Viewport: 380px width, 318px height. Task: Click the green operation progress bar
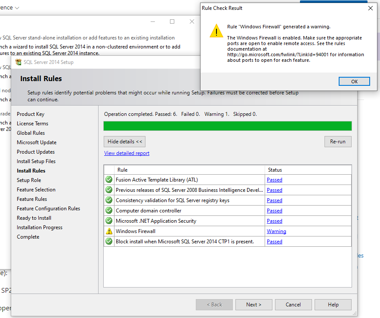coord(227,126)
